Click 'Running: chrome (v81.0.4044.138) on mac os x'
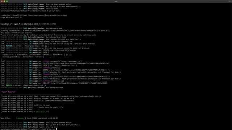The height and width of the screenshot is (130, 232). tap(54, 99)
